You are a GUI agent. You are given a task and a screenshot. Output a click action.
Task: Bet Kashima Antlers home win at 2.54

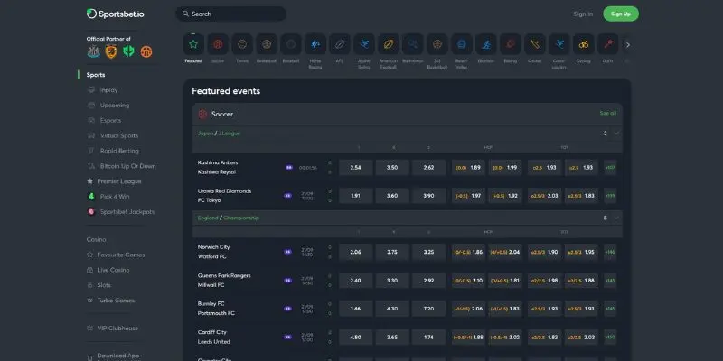(x=355, y=168)
